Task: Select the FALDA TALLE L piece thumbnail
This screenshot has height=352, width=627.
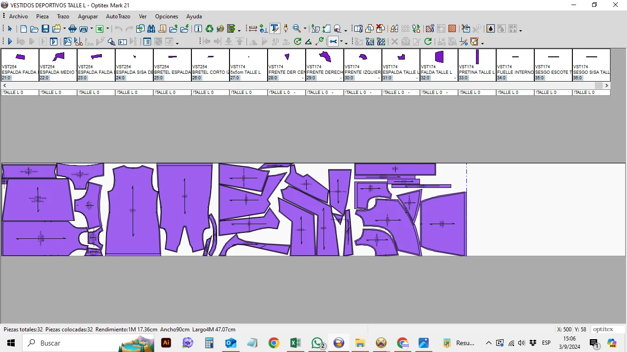Action: click(x=439, y=65)
